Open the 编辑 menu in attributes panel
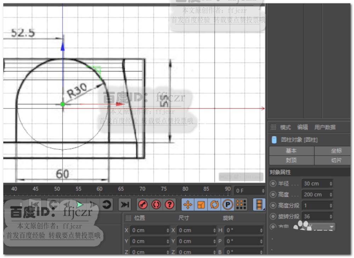This screenshot has width=354, height=258. (x=303, y=127)
